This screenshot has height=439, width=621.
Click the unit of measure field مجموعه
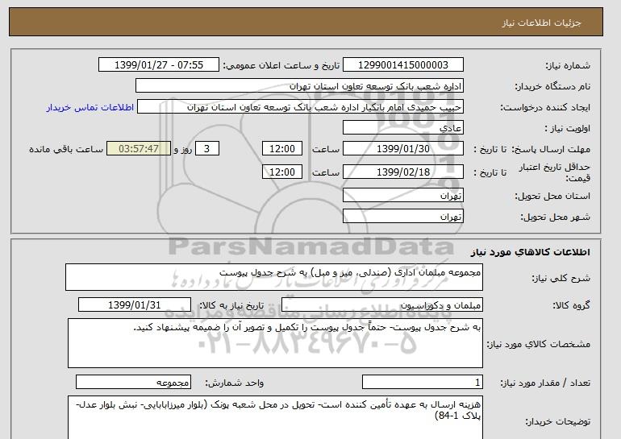click(133, 383)
